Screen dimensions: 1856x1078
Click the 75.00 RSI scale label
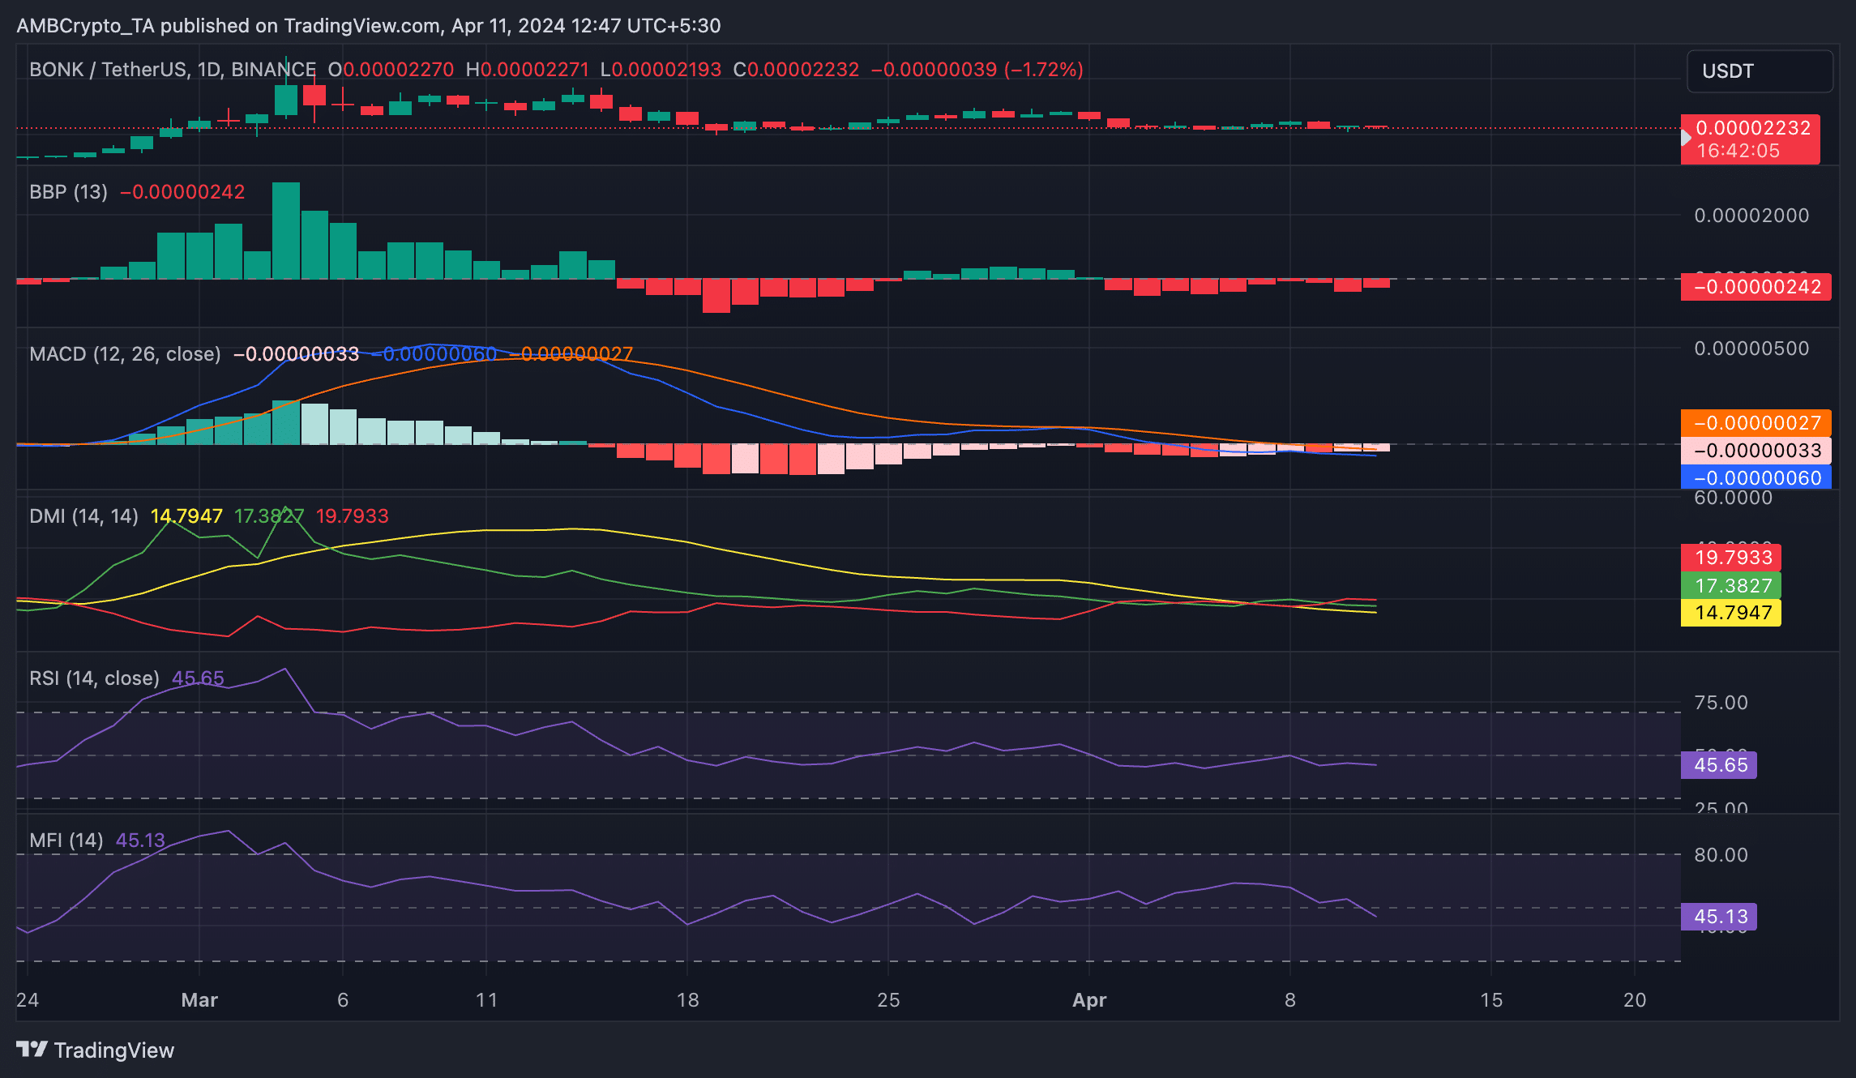[x=1721, y=703]
